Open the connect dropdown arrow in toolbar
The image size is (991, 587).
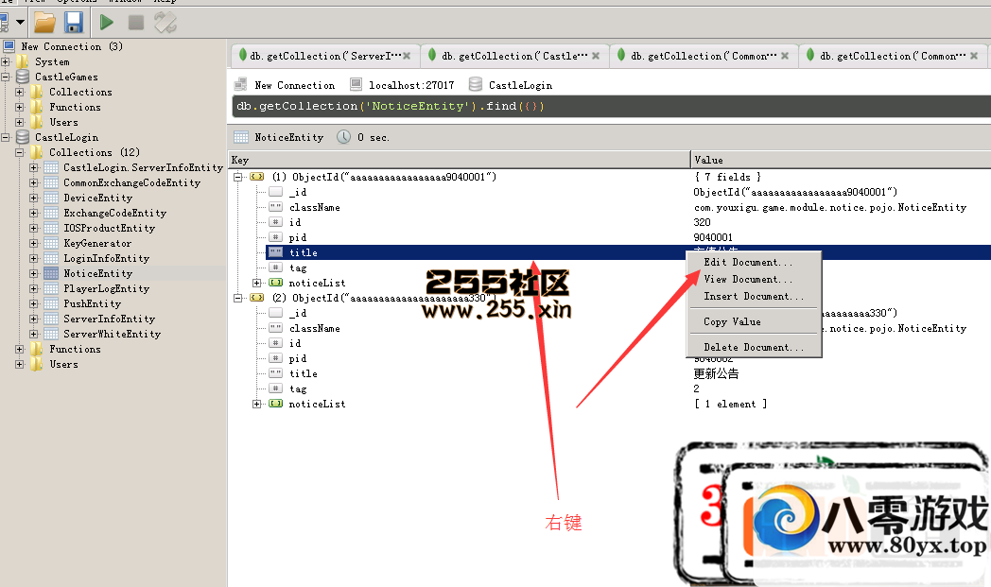point(19,22)
